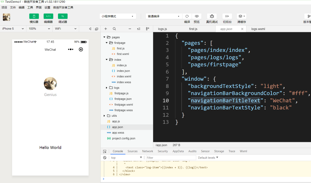Toggle the simulator panel button
The height and width of the screenshot is (183, 311).
34,16
